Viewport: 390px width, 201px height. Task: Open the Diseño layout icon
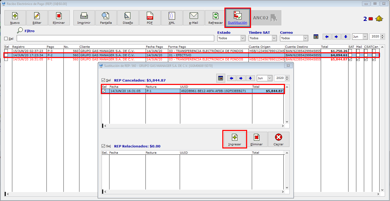coord(128,16)
